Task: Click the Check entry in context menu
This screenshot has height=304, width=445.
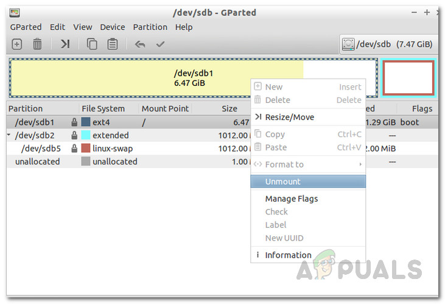Action: pos(308,211)
